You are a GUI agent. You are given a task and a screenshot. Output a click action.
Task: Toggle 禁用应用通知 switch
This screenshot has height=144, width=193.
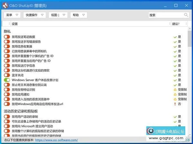[x=7, y=94]
